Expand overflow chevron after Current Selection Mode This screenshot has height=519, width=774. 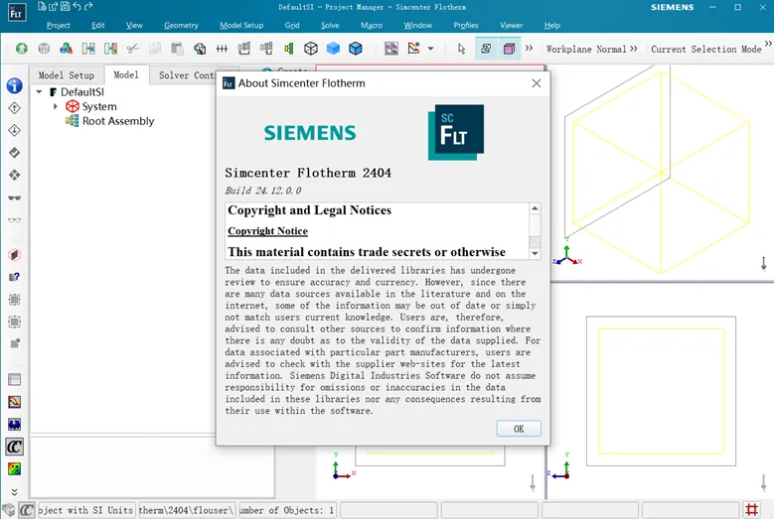click(768, 44)
